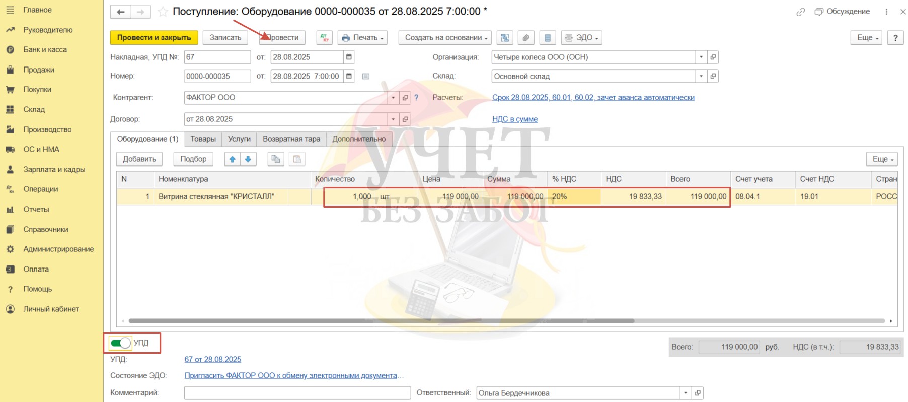Switch to Возвратная тара tab

[291, 139]
